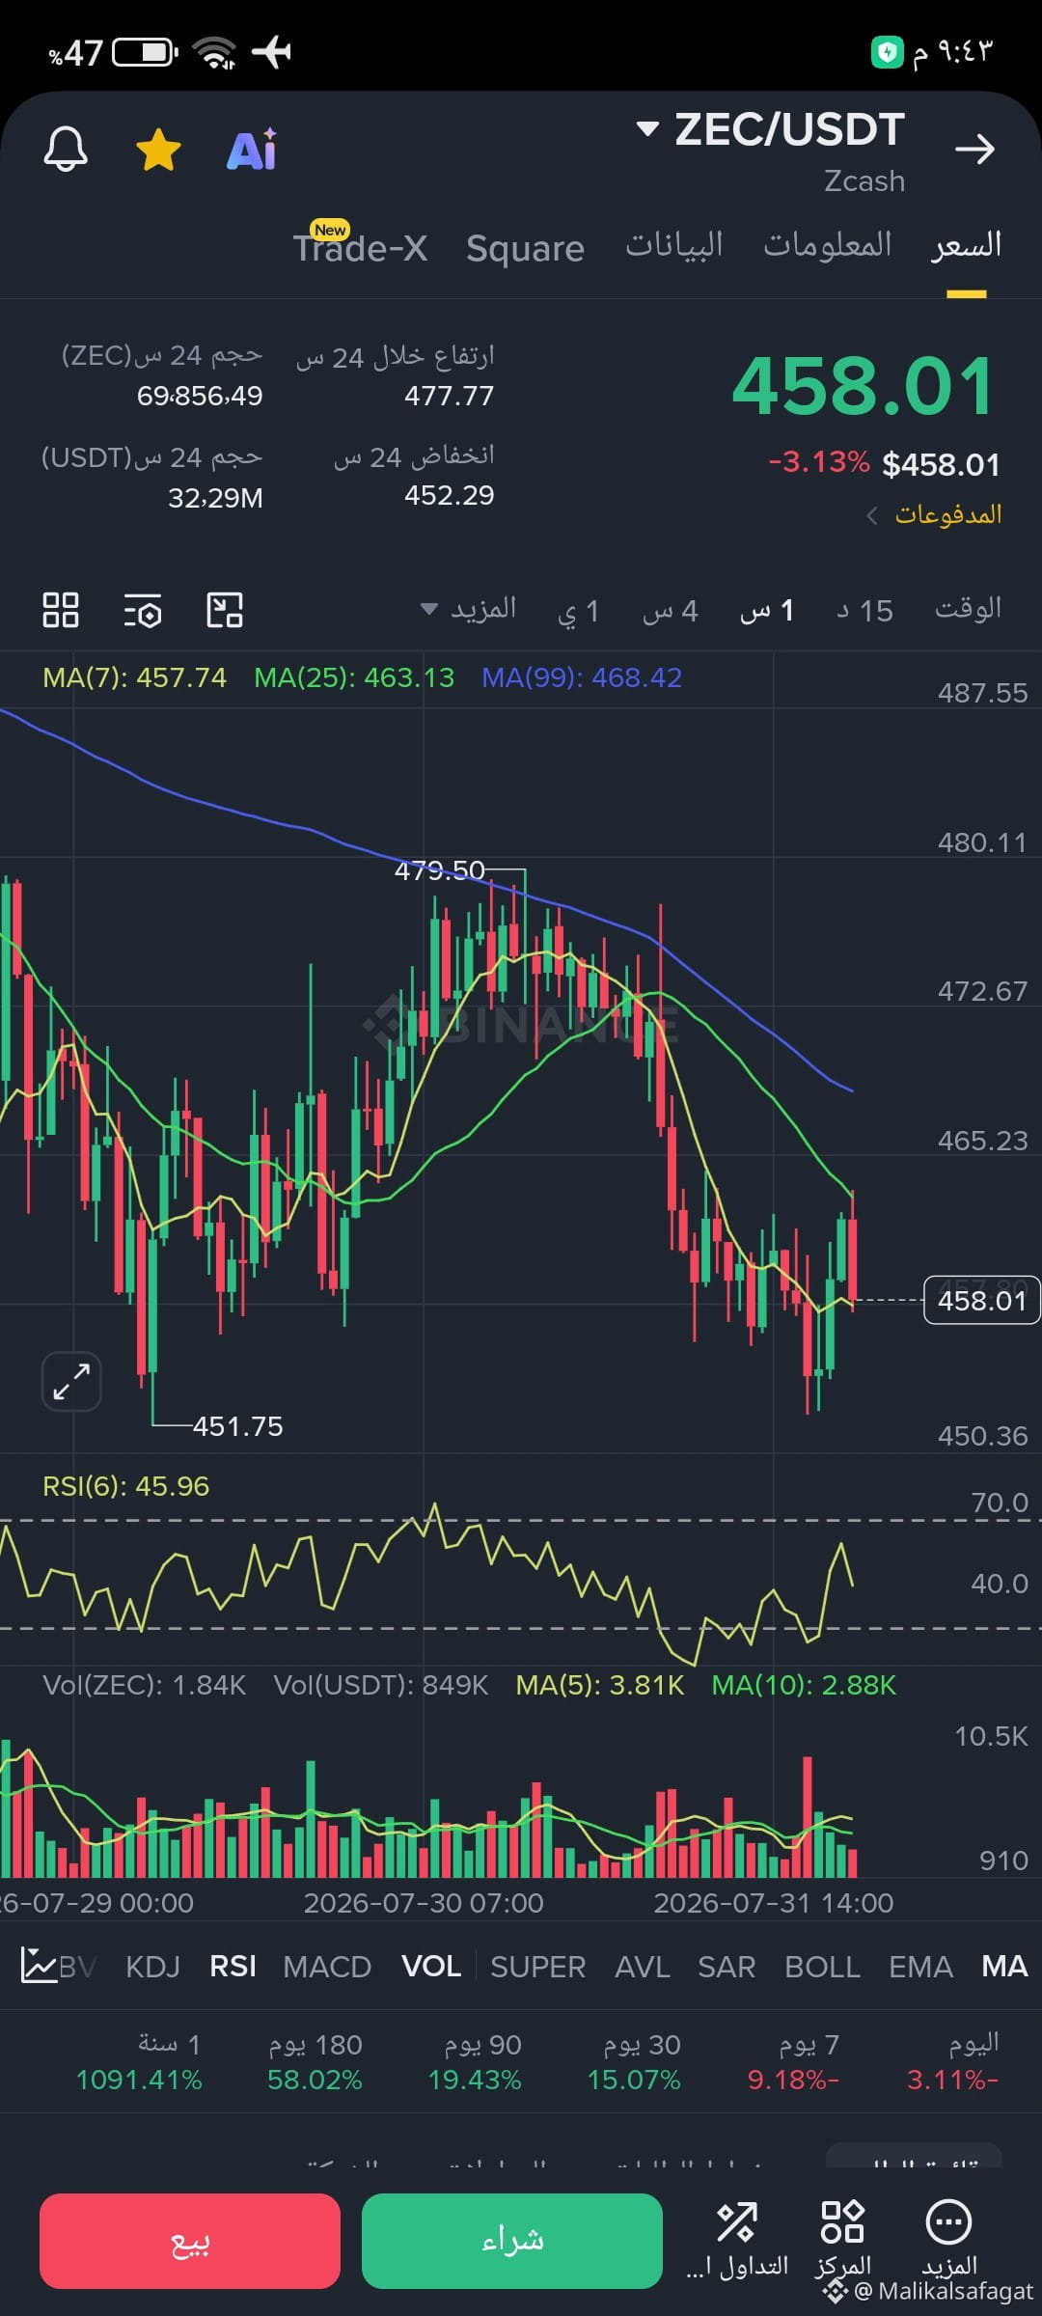1042x2316 pixels.
Task: Tap the MA(7): 457.74 indicator label
Action: pyautogui.click(x=134, y=677)
